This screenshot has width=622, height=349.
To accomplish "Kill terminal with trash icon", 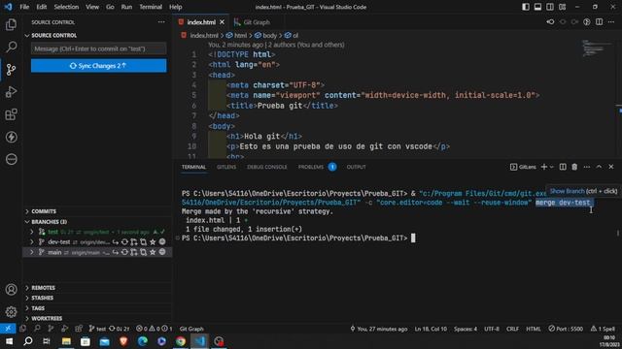I will coord(574,167).
